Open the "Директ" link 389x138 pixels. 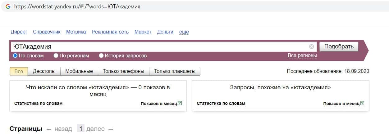coord(19,32)
